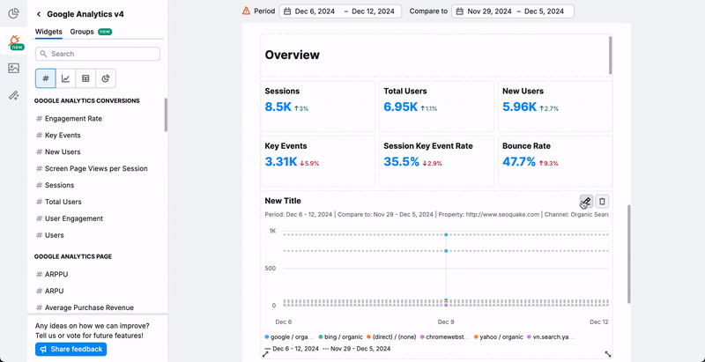Open the magic wand tool in left rail
This screenshot has height=362, width=705.
pyautogui.click(x=13, y=95)
